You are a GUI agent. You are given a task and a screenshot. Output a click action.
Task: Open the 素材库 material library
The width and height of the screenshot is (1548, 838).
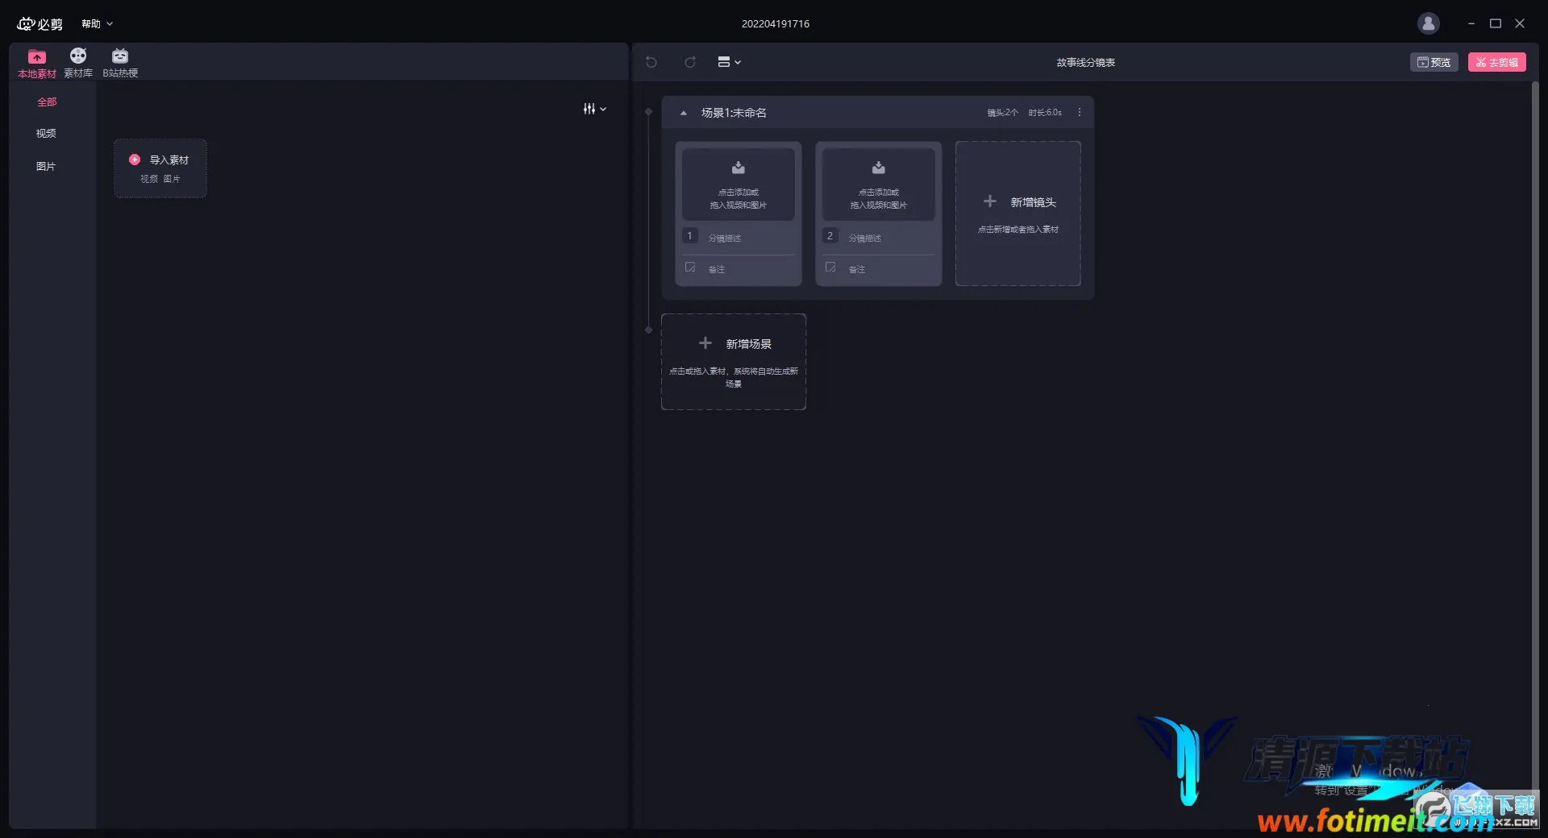tap(78, 63)
